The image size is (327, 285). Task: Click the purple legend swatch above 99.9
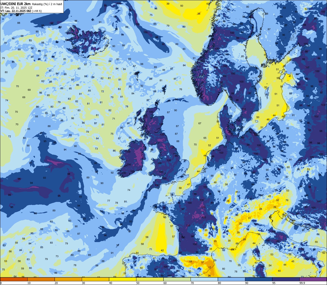click(313, 279)
